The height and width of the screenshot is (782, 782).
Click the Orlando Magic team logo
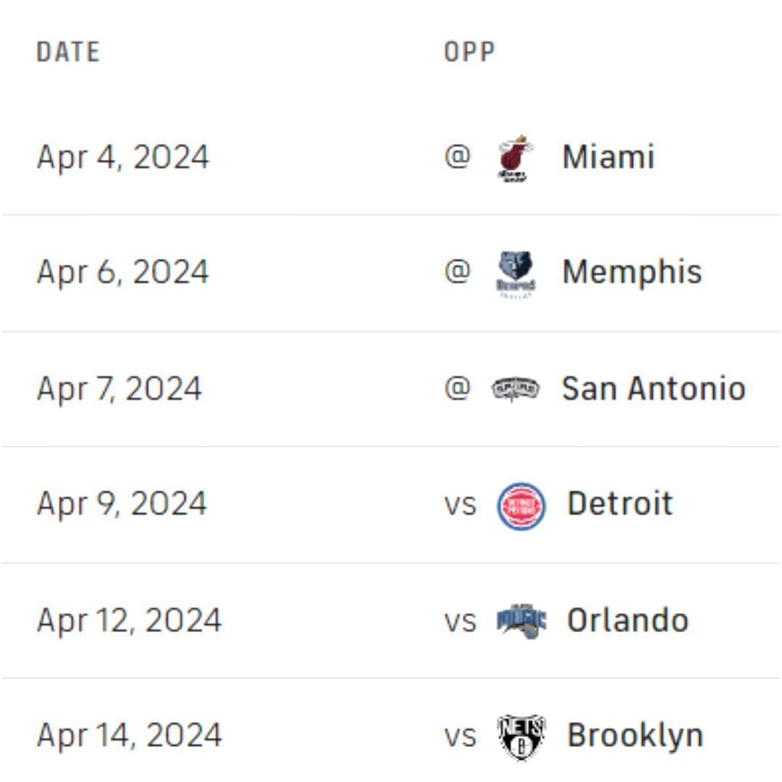pos(521,621)
